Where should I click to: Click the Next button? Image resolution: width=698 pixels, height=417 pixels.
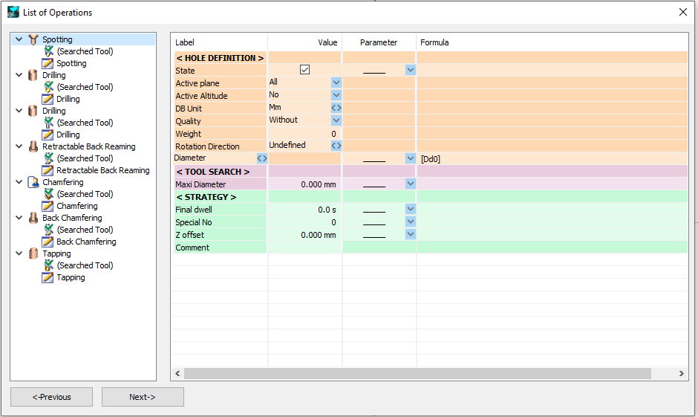pos(143,397)
